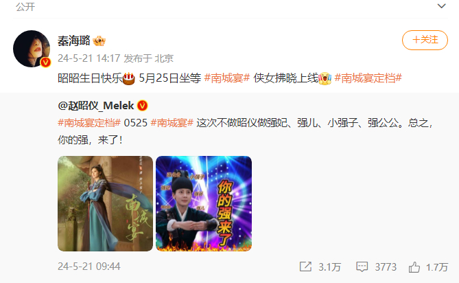Open the @赵昭仪_Melek profile link
Screen dimensions: 459x283
point(96,106)
